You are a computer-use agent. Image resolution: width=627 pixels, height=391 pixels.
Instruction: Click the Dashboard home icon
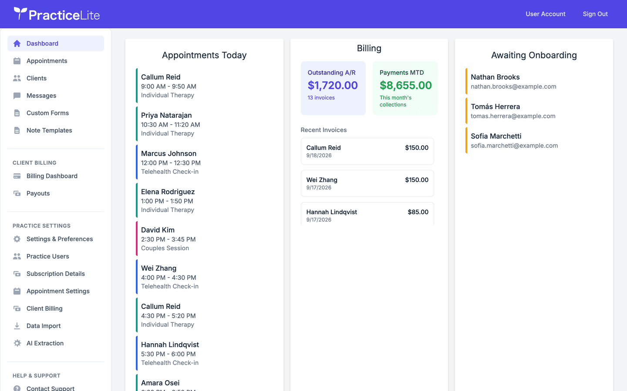click(17, 43)
